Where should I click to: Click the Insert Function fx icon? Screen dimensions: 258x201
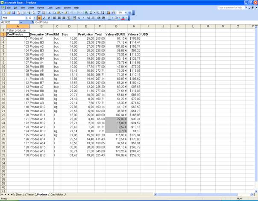coord(32,22)
